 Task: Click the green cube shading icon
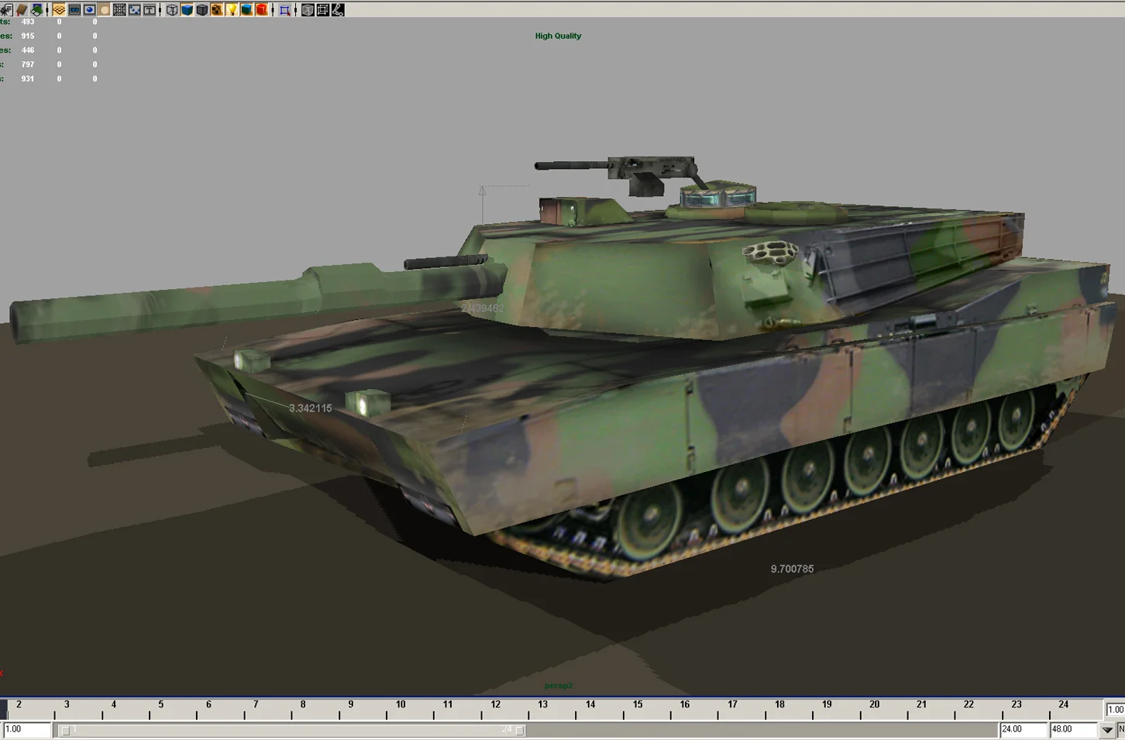tap(245, 9)
